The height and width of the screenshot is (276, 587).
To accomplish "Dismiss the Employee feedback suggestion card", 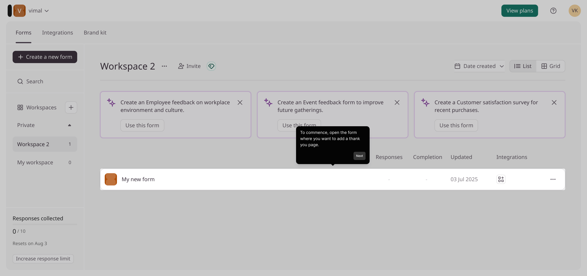I will coord(240,102).
